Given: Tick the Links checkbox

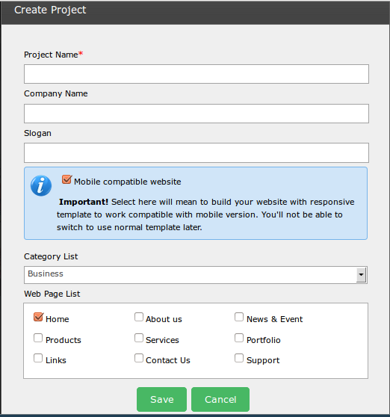Looking at the screenshot, I should [x=38, y=358].
